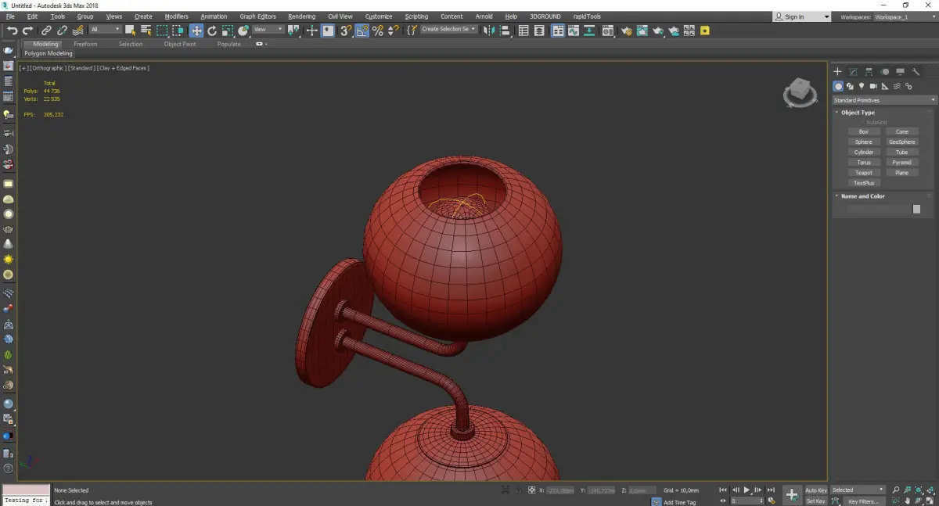
Task: Open the key mode Selected dropdown
Action: pos(858,490)
